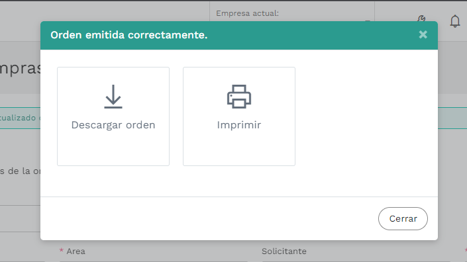Close the dialog using the Cerrar button
Viewport: 467px width, 262px height.
(x=403, y=218)
